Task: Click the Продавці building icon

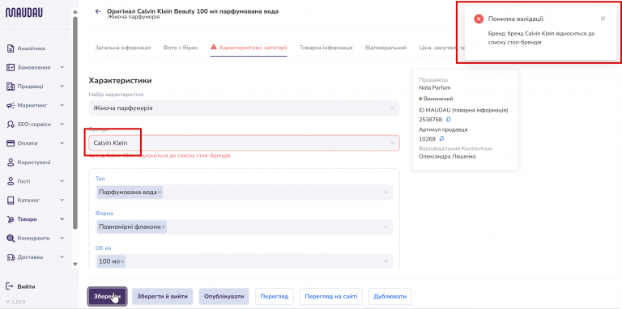Action: (x=11, y=87)
